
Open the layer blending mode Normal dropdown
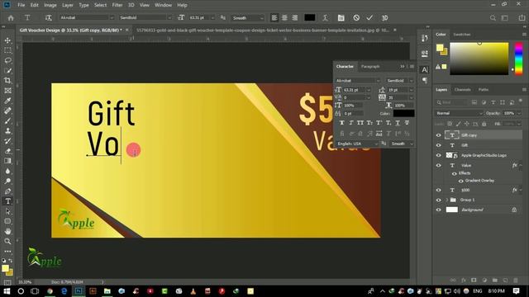(x=460, y=113)
